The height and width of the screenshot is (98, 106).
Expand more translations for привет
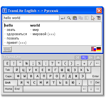click(22, 43)
